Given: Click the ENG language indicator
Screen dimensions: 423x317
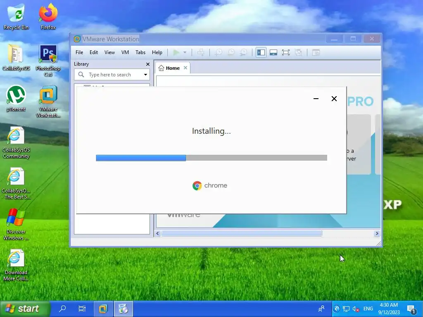Looking at the screenshot, I should [368, 309].
